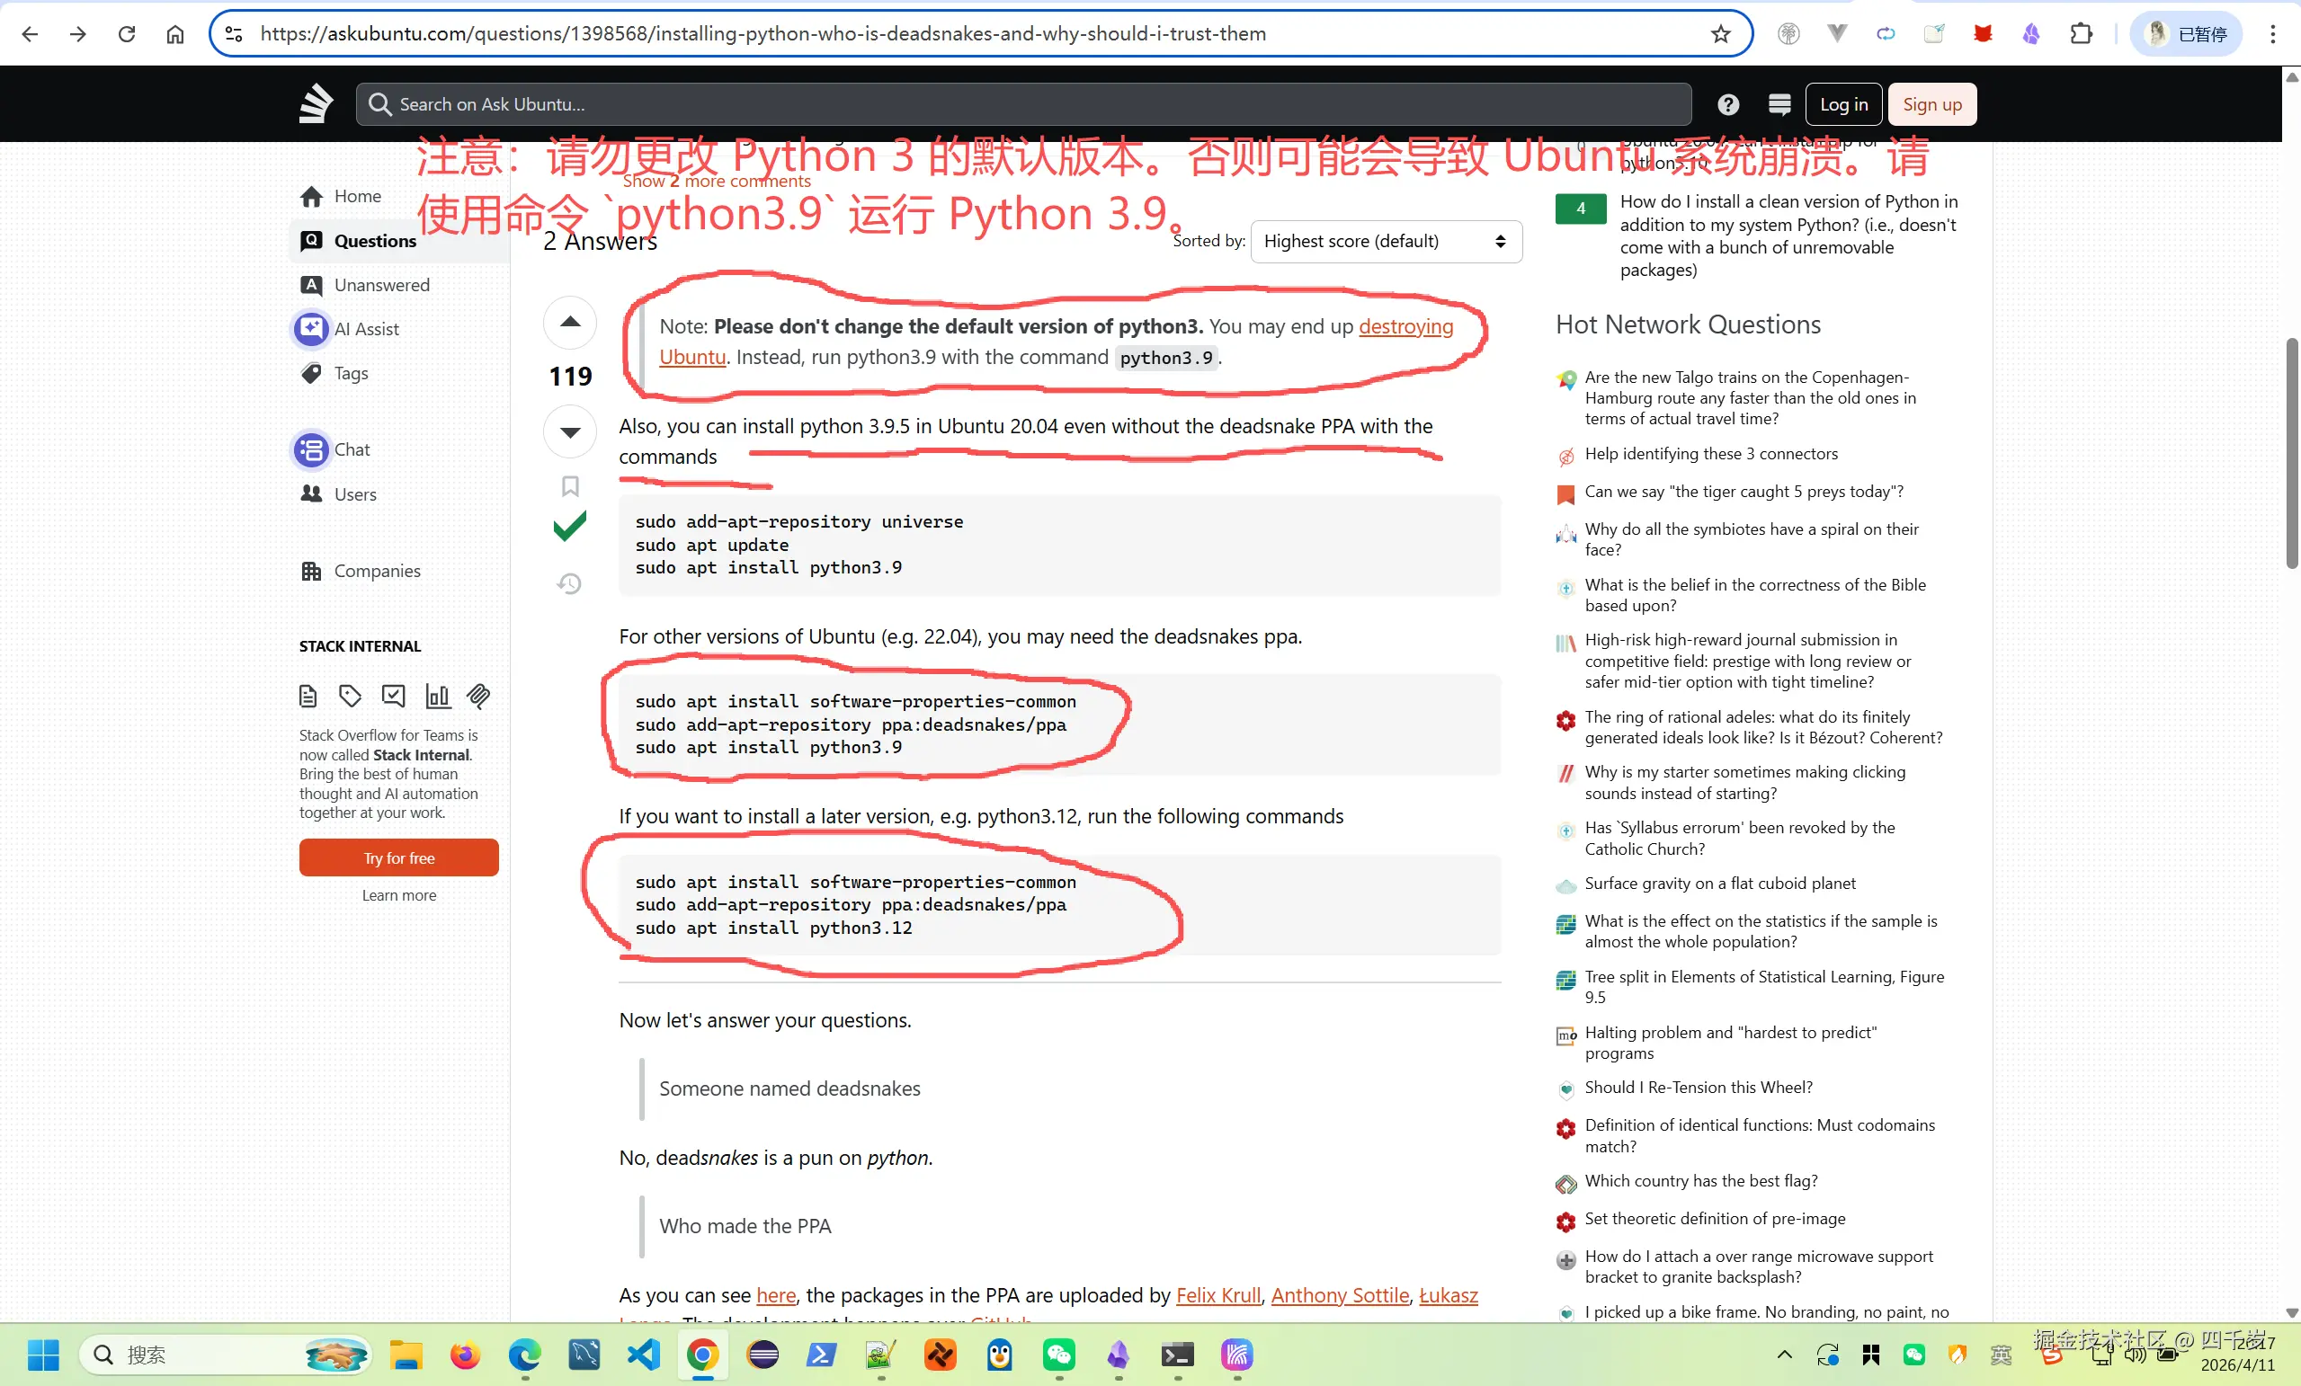
Task: Open the Stack Exchange inbox icon
Action: [x=1779, y=104]
